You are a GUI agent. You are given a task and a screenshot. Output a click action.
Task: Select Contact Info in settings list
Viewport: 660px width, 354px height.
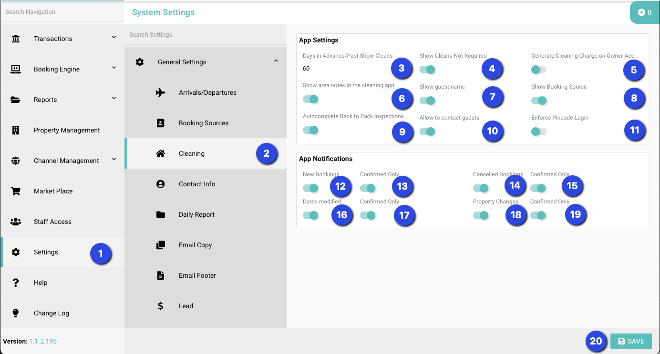196,184
